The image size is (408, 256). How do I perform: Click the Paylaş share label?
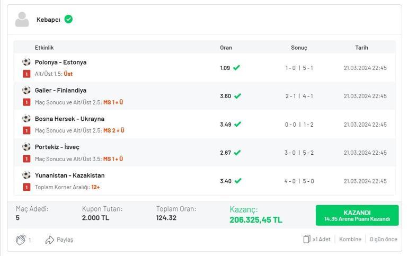pyautogui.click(x=65, y=240)
